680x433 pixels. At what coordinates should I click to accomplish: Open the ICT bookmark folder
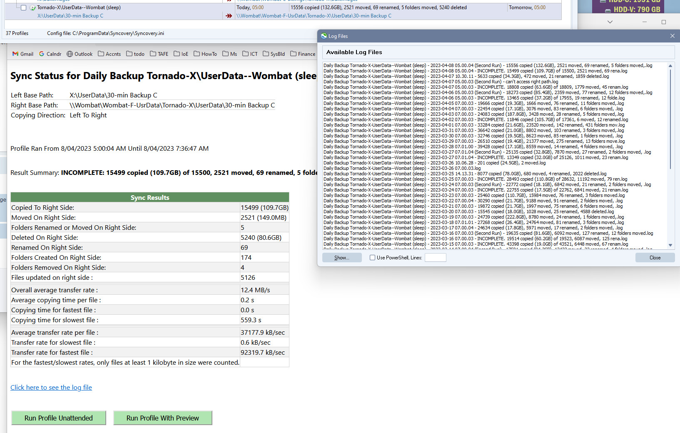(x=250, y=54)
